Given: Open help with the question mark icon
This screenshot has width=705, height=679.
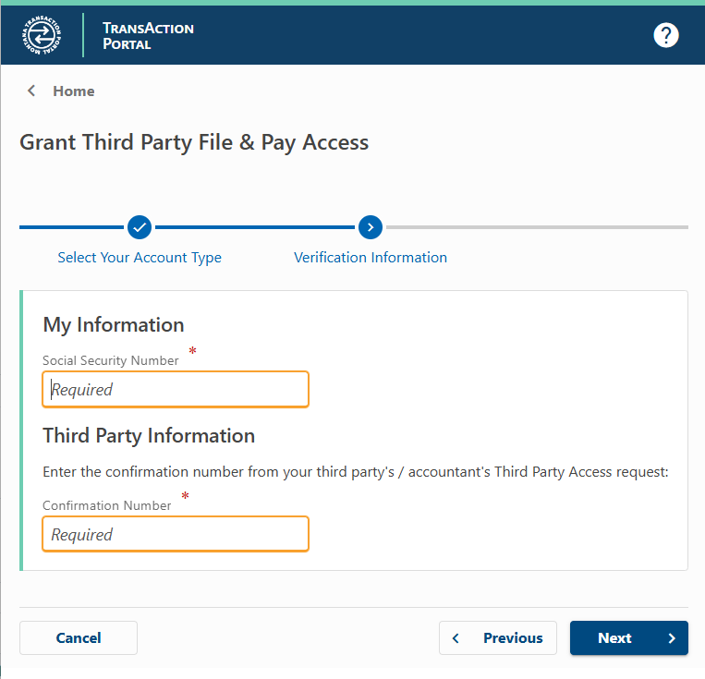Looking at the screenshot, I should point(665,35).
